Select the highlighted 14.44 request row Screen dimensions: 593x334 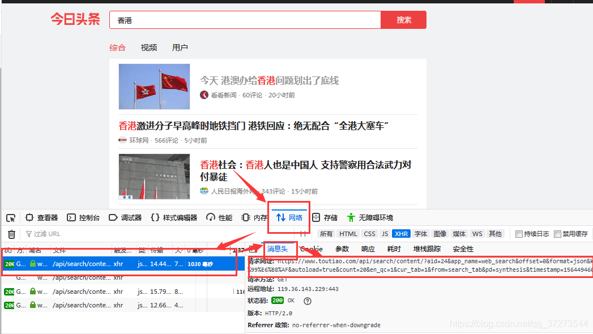tap(123, 264)
